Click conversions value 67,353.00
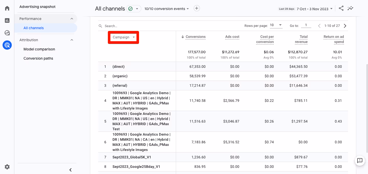Viewport: 368px width, 174px height. tap(198, 67)
